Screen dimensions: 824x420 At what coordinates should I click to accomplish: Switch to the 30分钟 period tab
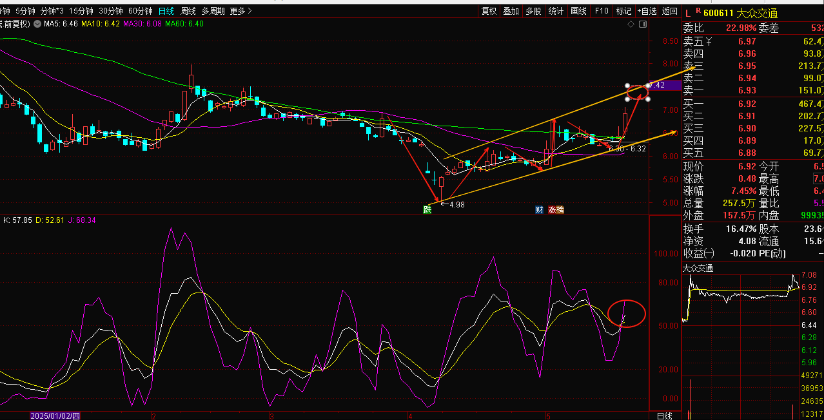(111, 11)
